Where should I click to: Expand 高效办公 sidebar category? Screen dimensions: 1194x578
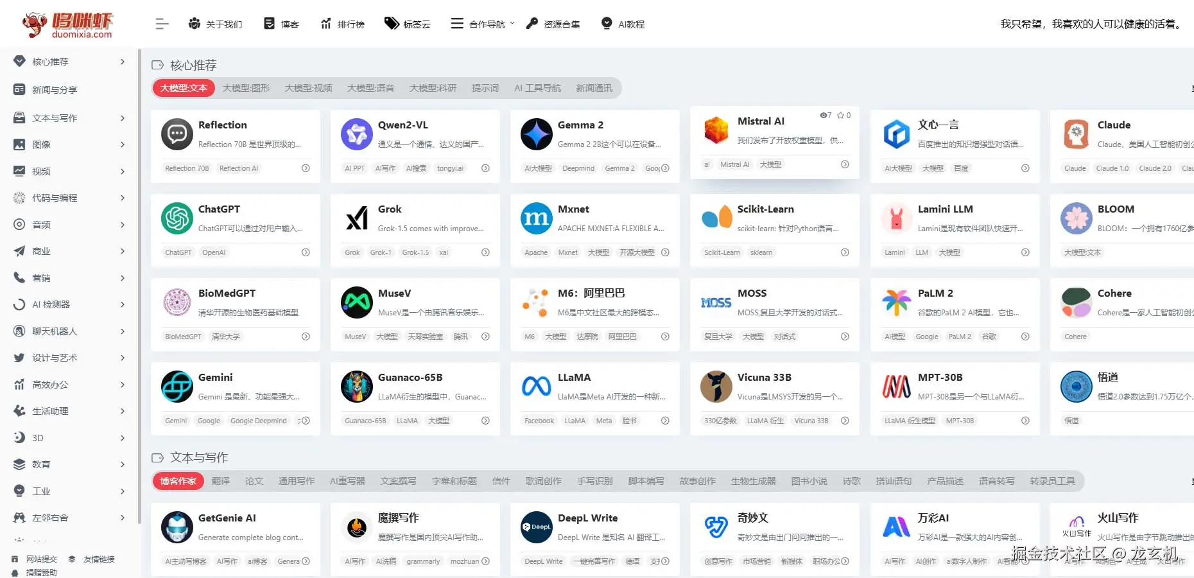69,385
